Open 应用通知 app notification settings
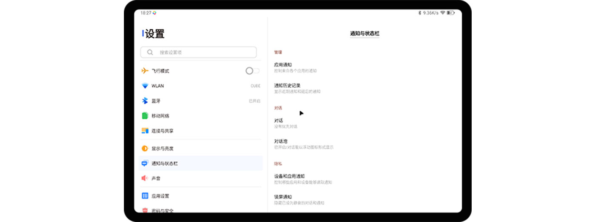 [295, 67]
